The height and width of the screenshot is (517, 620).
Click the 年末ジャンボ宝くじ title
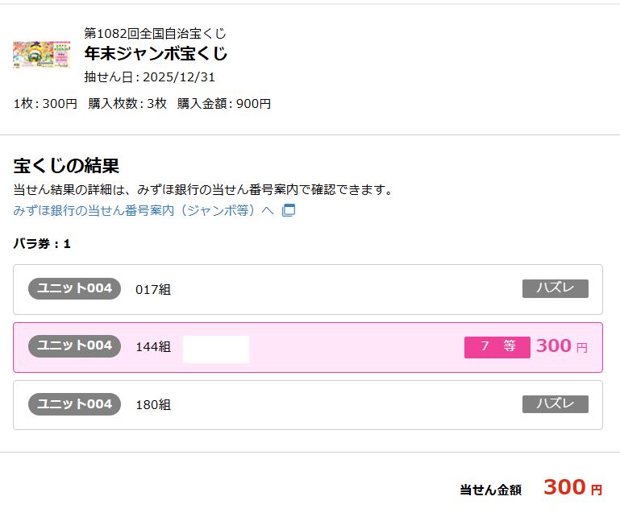point(156,54)
